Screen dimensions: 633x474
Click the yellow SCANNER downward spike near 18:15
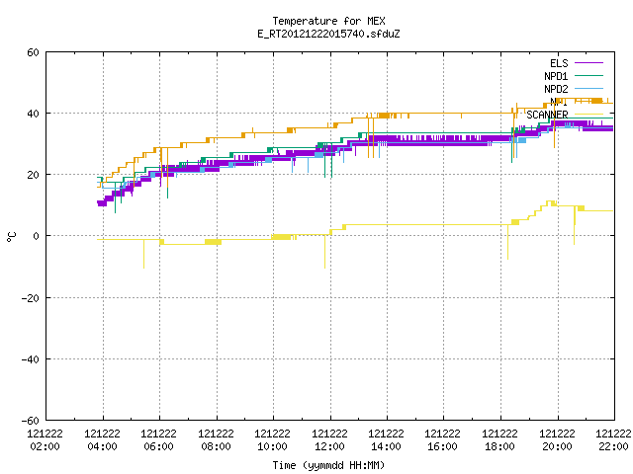(507, 242)
